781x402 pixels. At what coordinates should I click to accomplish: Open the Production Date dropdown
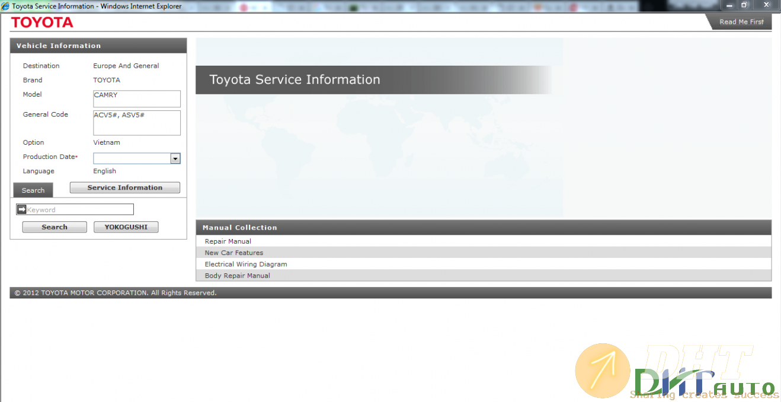[175, 158]
